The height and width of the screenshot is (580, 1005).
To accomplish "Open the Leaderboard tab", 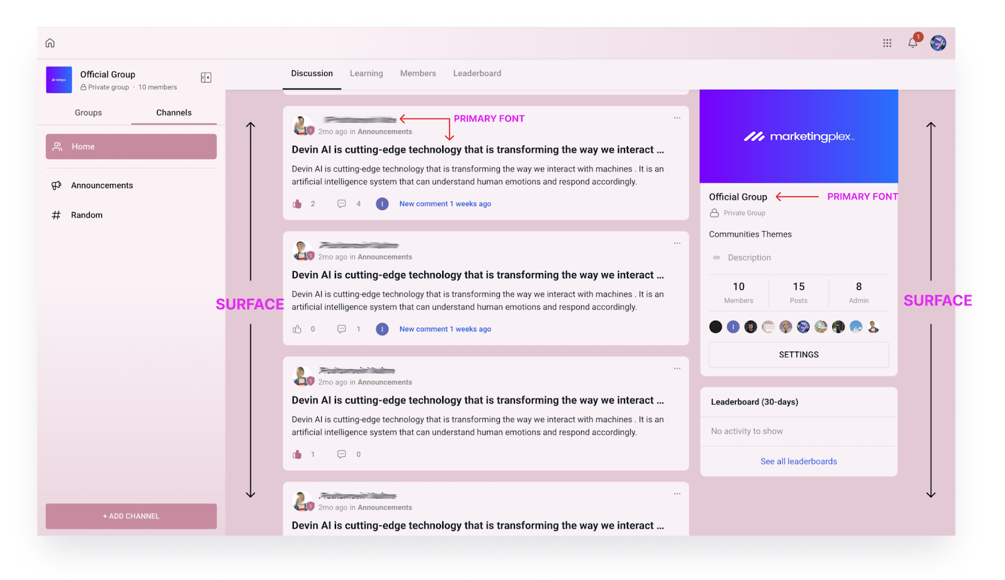I will 477,73.
